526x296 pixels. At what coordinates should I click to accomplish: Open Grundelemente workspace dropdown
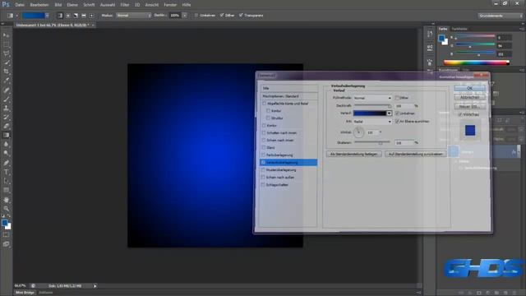[500, 16]
